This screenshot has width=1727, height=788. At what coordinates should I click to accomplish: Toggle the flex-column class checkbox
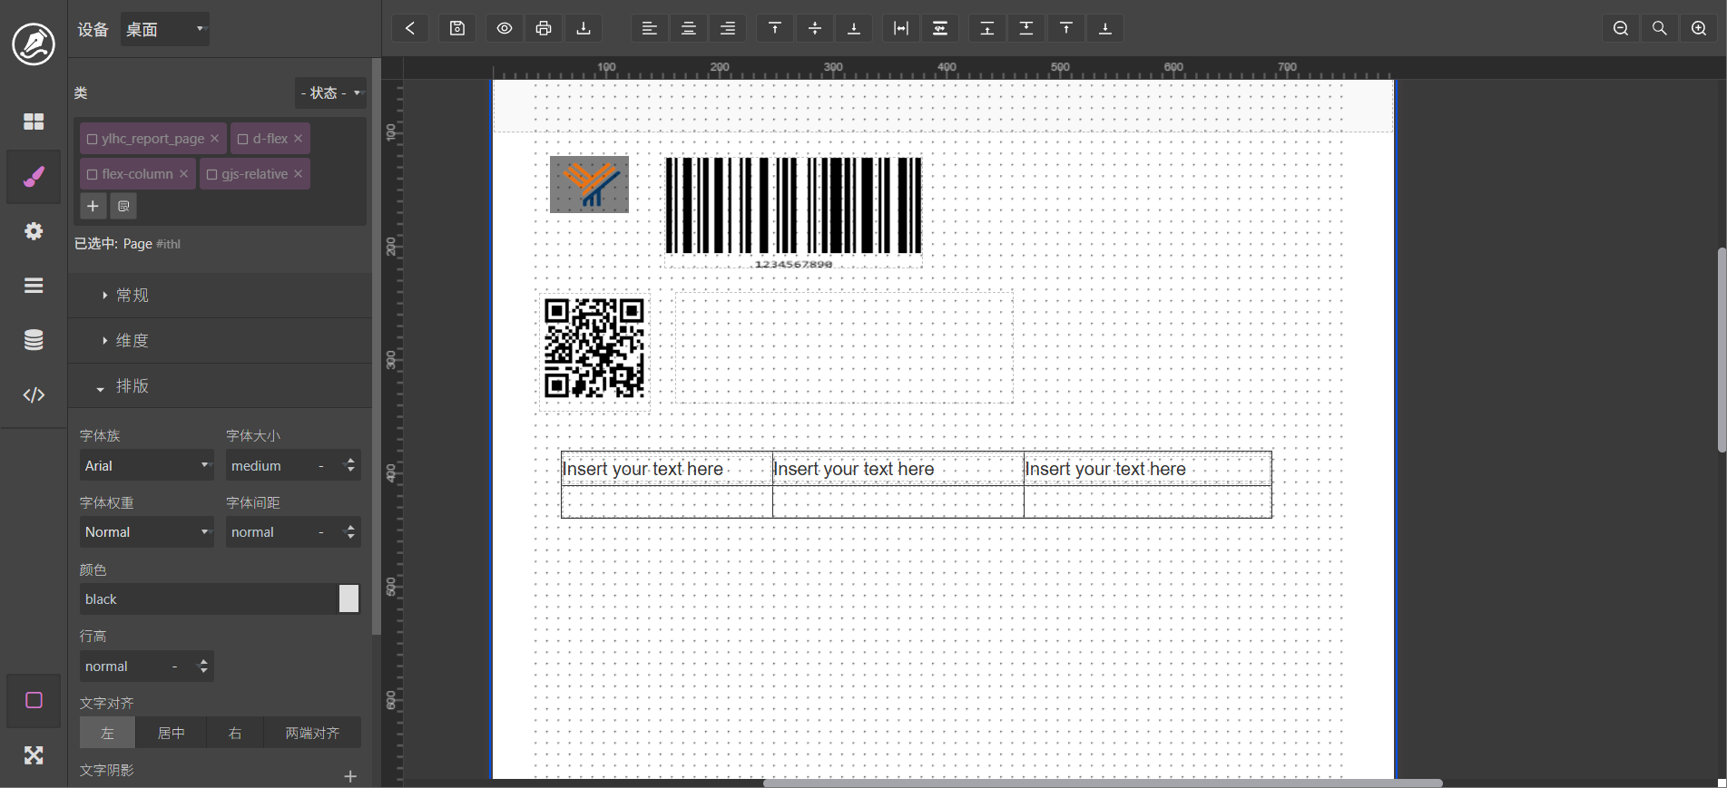(92, 174)
